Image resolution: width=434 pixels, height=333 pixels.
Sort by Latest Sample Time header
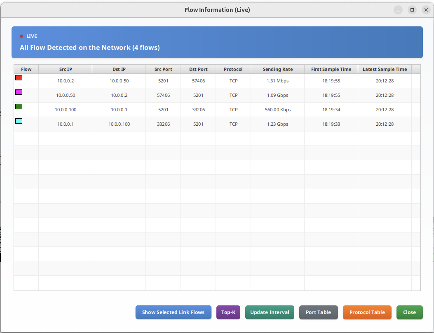tap(385, 69)
